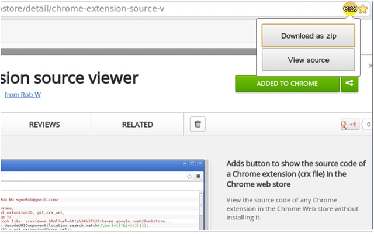Screen dimensions: 374x234
Task: Choose Download as zip
Action: point(308,36)
